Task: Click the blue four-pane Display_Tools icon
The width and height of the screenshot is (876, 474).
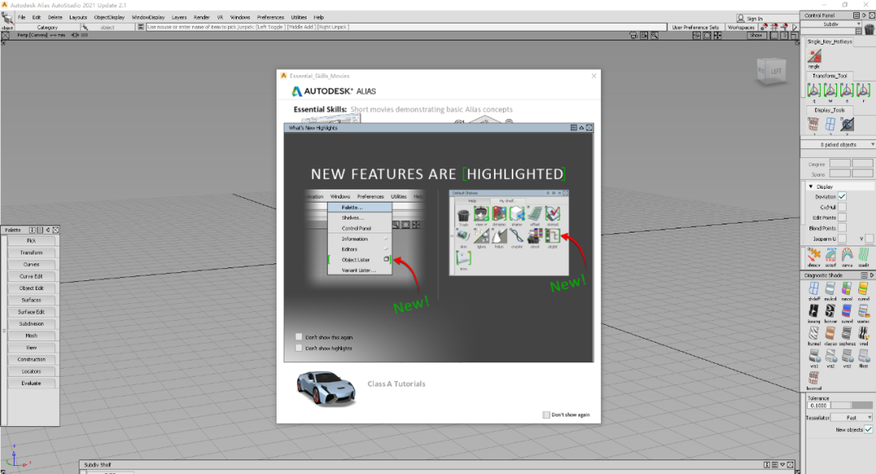Action: pos(831,124)
